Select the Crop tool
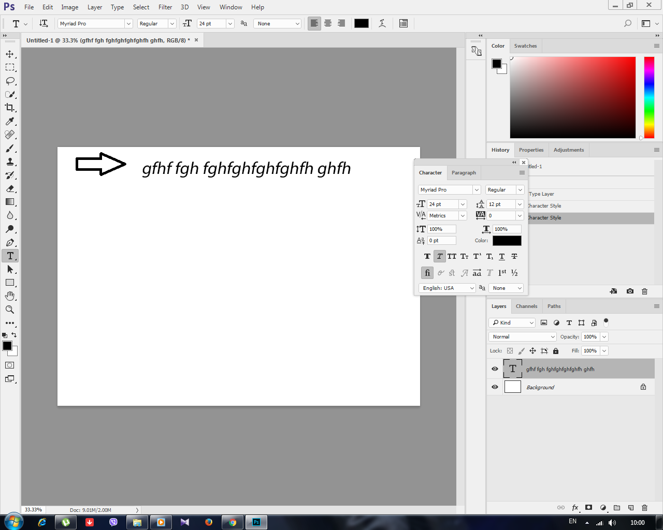 click(x=10, y=108)
